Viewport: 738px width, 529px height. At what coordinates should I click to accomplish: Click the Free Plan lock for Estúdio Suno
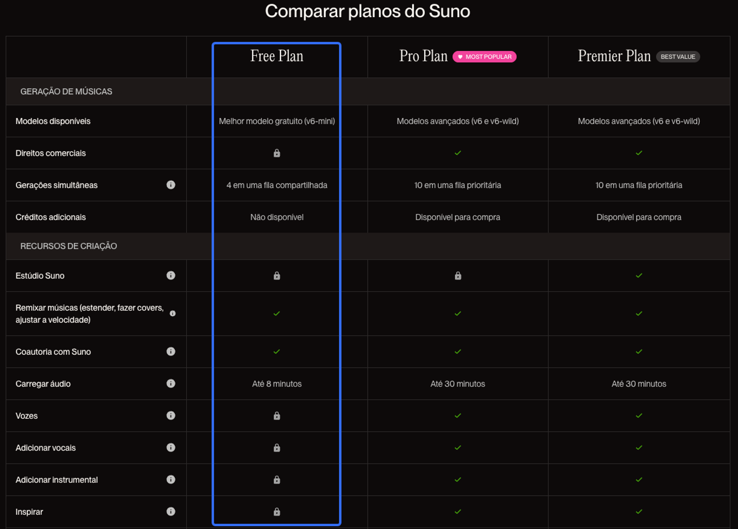coord(277,276)
